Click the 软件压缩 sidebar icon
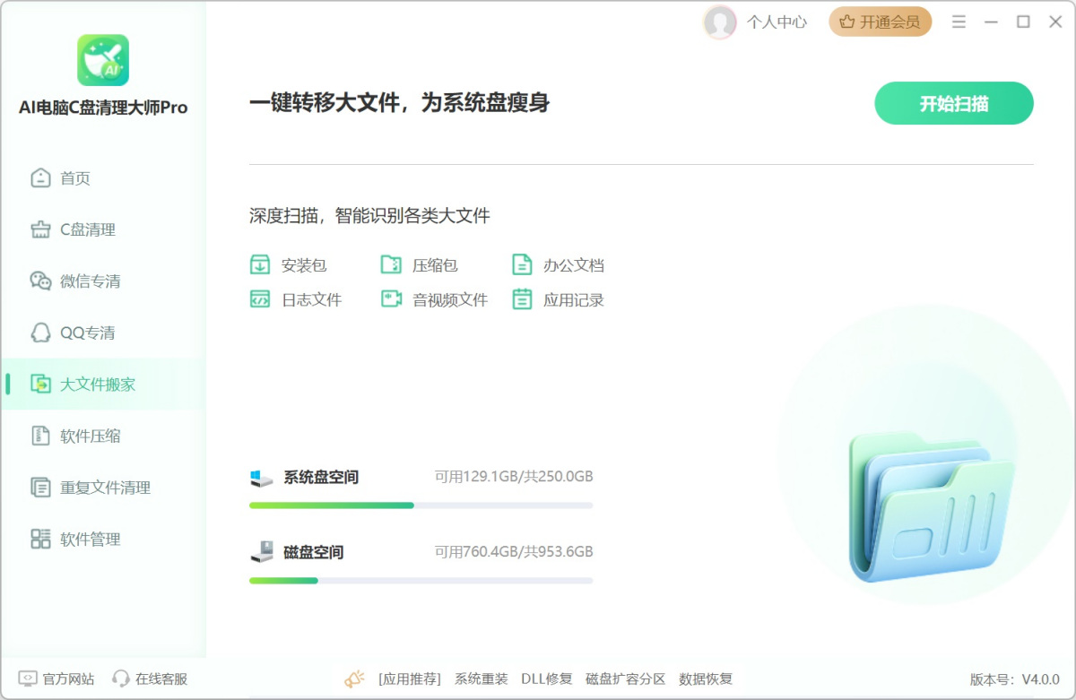Image resolution: width=1076 pixels, height=700 pixels. 40,436
